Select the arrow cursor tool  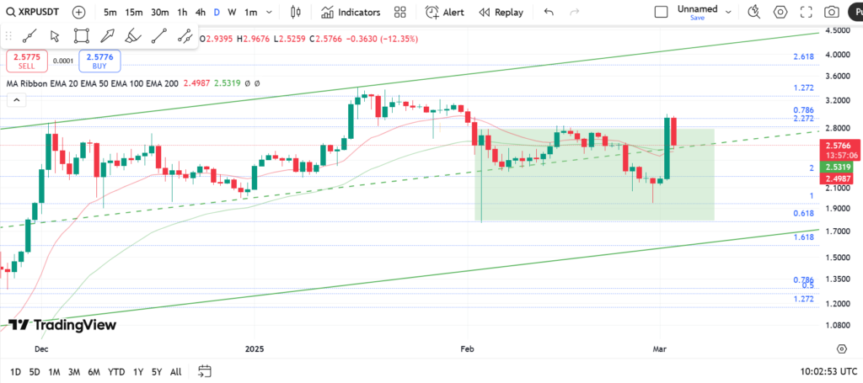tap(55, 35)
